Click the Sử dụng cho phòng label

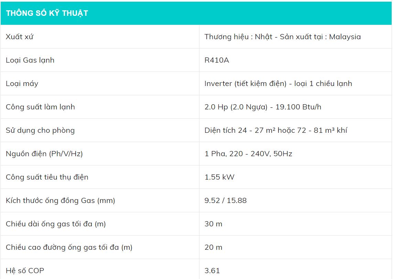(40, 130)
